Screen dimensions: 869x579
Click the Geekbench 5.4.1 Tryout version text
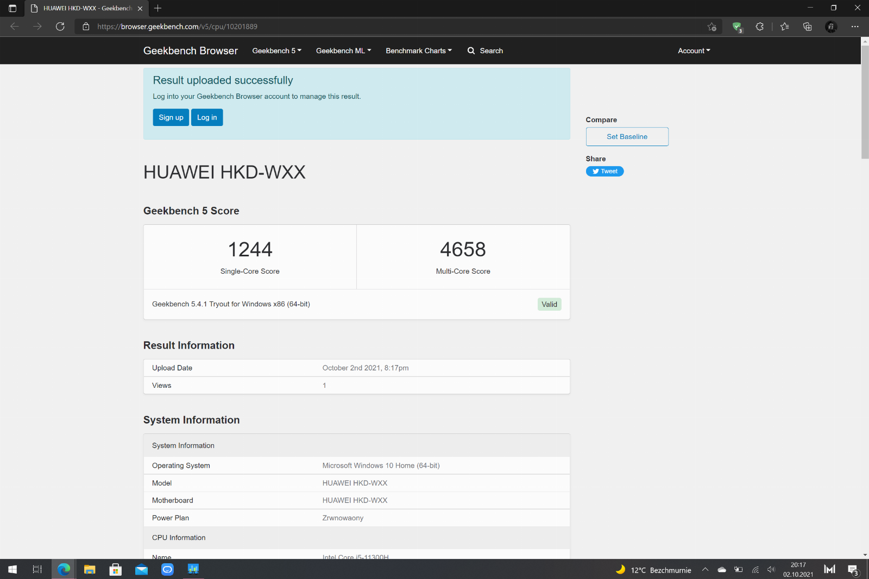tap(231, 304)
